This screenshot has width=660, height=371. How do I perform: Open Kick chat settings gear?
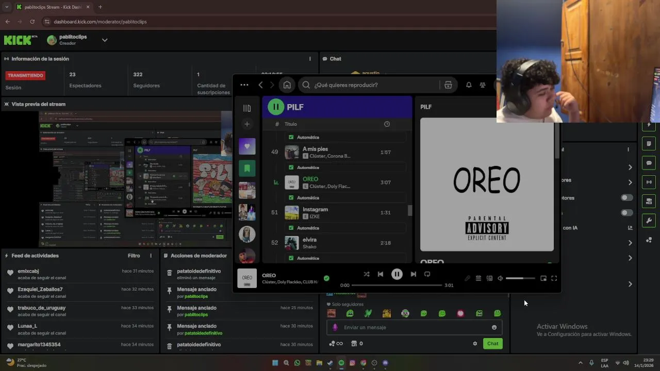coord(475,344)
